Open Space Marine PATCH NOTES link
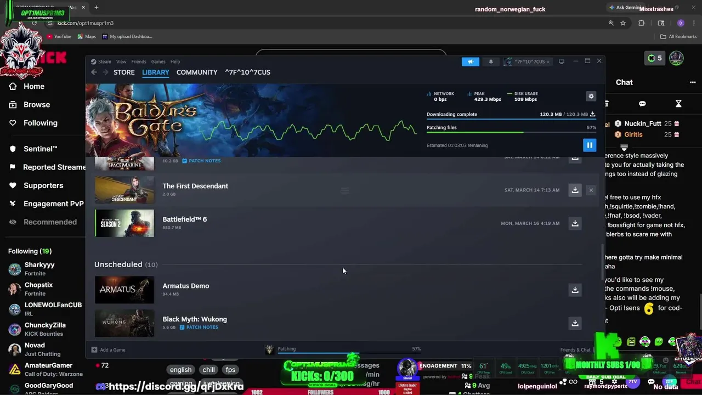702x395 pixels. tap(201, 161)
